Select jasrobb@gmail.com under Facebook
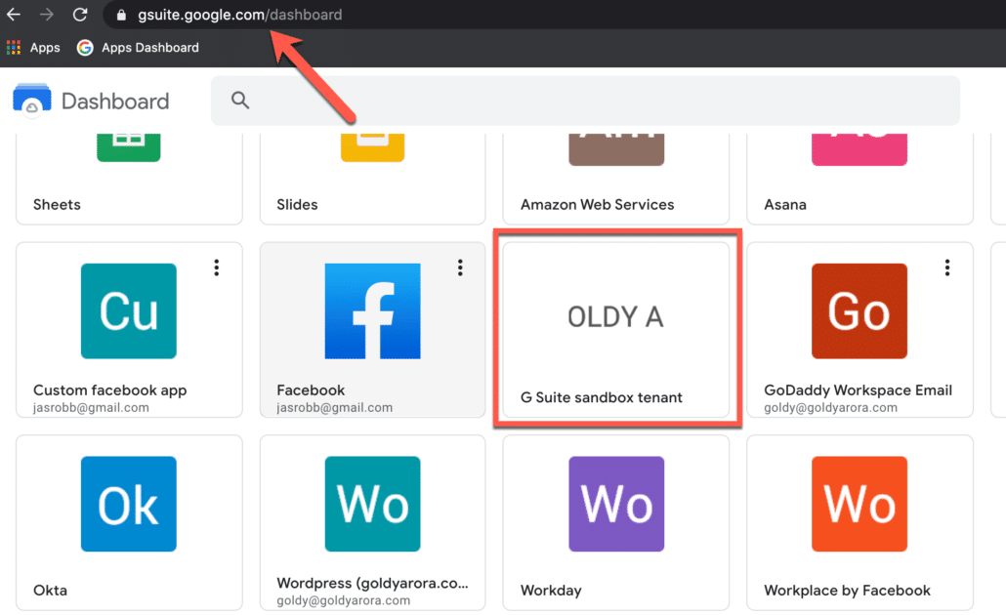Screen dimensions: 1006x615 [x=334, y=407]
